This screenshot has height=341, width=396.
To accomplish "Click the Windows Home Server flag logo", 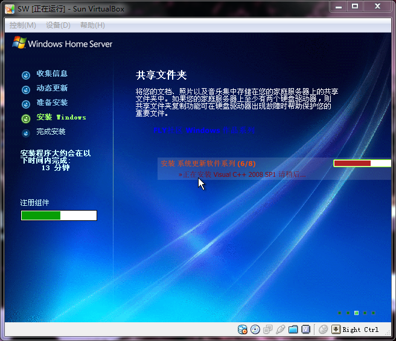I will click(x=19, y=42).
